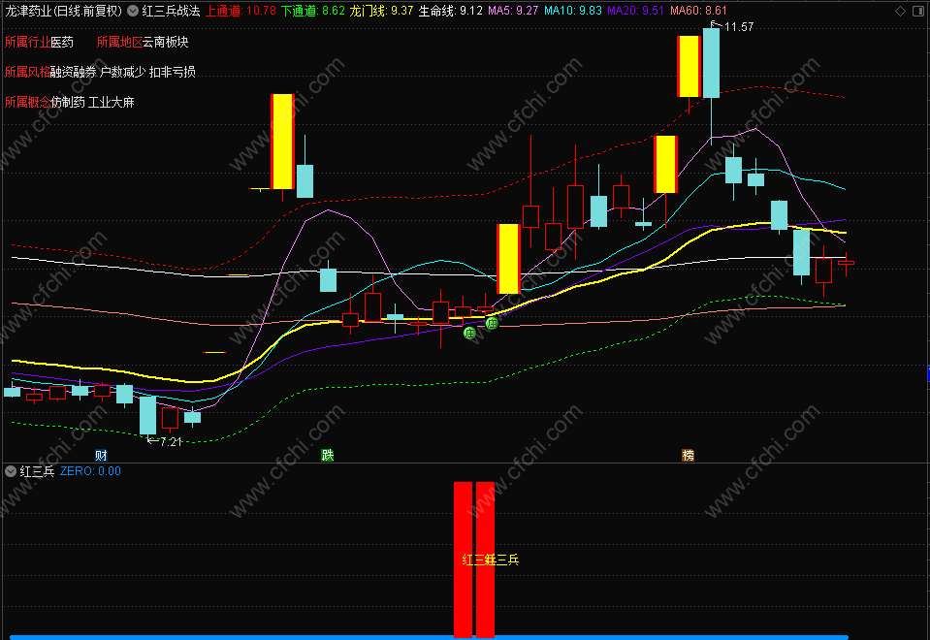
Task: Click the 上通道: 10.78 readout
Action: pyautogui.click(x=241, y=11)
